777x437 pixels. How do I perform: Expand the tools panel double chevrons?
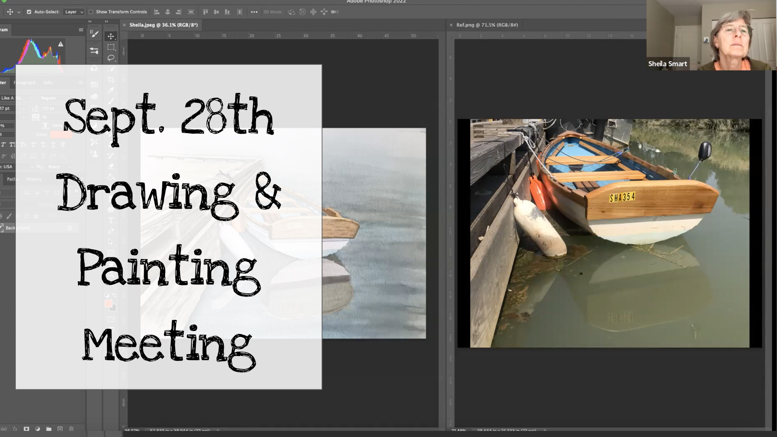[106, 21]
